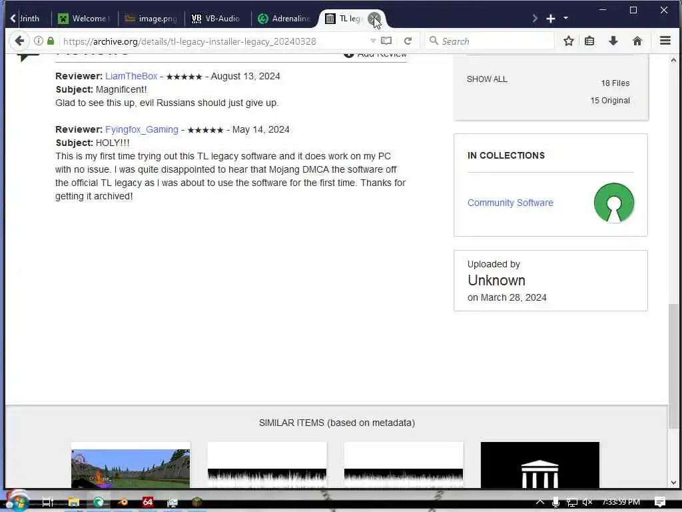Viewport: 682px width, 512px height.
Task: Open LiamTheBox reviewer profile
Action: pyautogui.click(x=131, y=76)
